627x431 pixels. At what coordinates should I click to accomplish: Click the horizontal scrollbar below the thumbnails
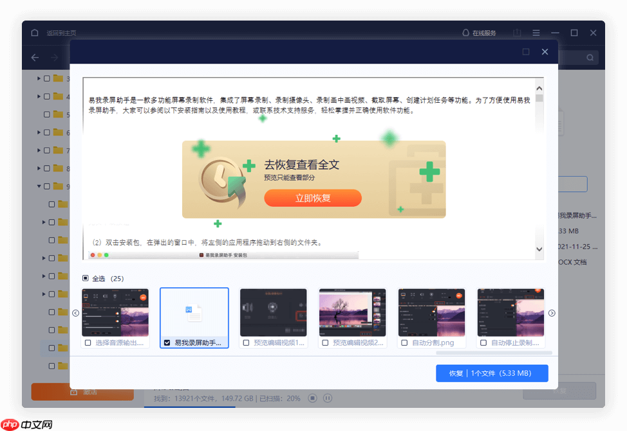tap(494, 353)
